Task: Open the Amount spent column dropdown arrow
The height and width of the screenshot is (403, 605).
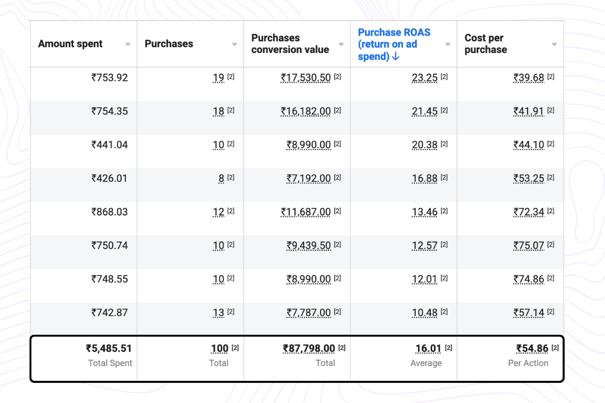Action: (128, 44)
